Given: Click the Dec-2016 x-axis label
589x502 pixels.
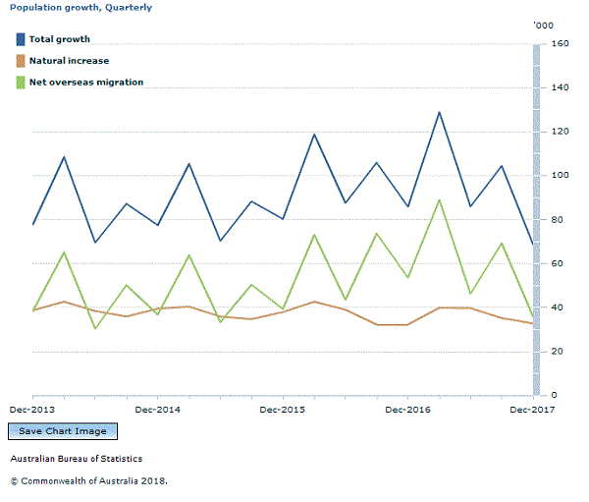Looking at the screenshot, I should click(407, 409).
